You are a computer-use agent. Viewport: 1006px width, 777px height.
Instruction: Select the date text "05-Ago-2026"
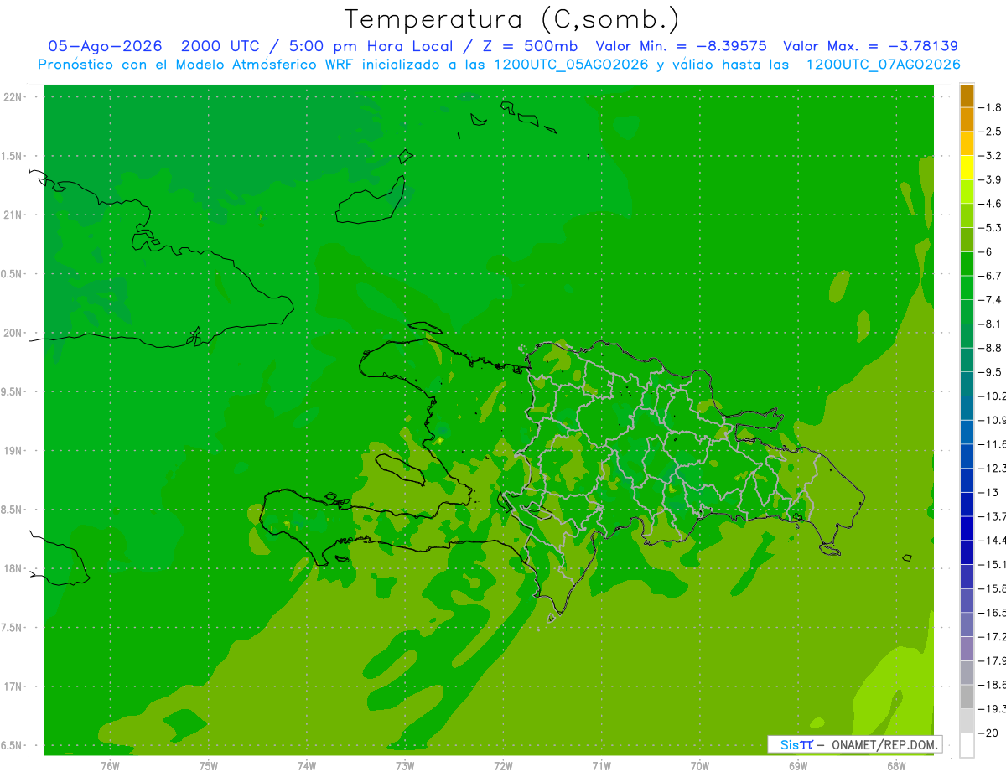pos(105,46)
